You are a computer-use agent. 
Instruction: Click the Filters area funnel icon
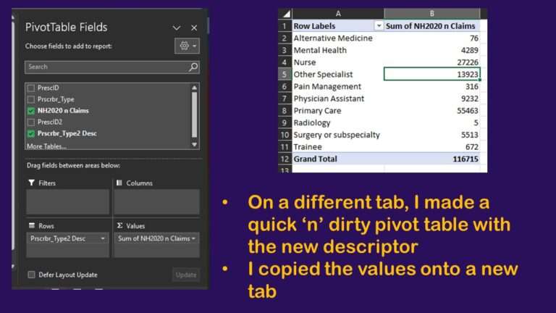31,183
